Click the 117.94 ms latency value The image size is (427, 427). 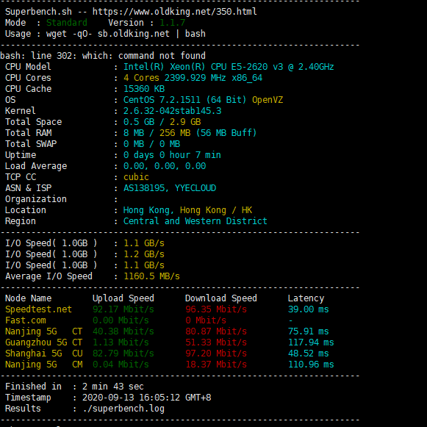tap(311, 342)
